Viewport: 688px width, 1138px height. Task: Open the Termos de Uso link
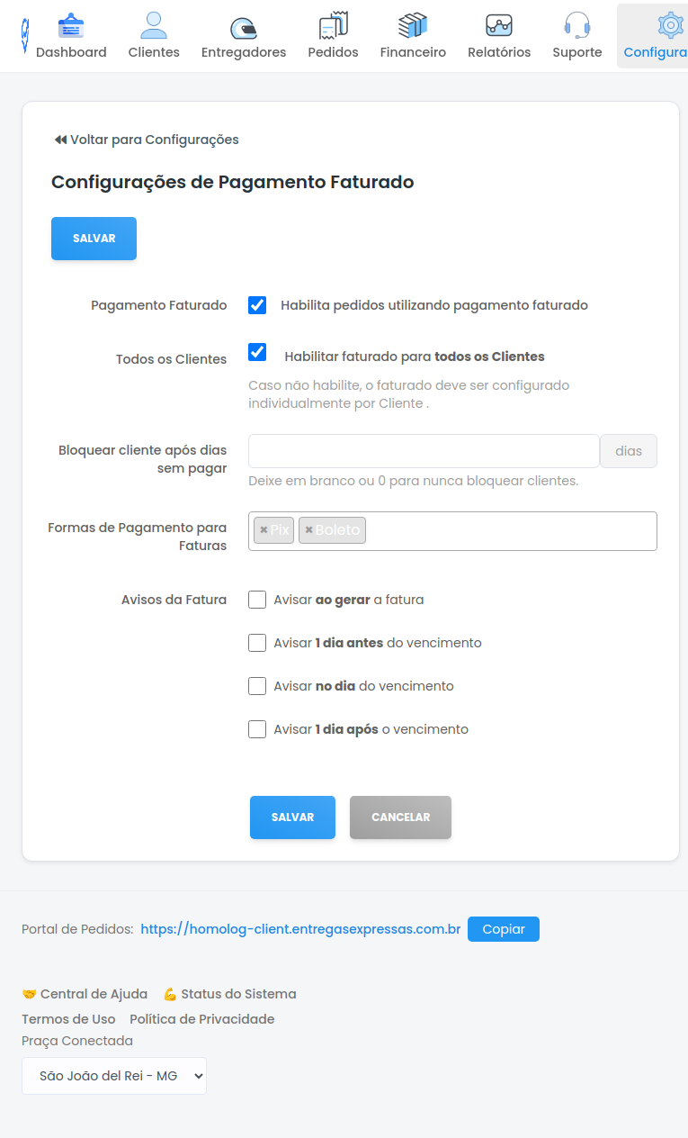coord(68,1018)
